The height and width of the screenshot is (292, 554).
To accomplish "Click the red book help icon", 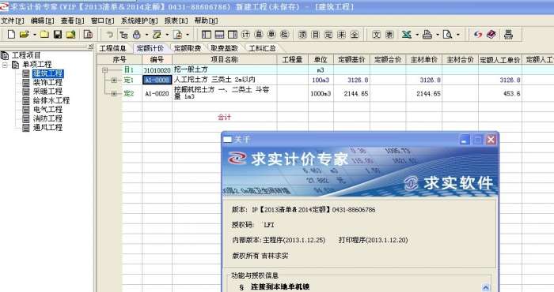I will pyautogui.click(x=491, y=35).
